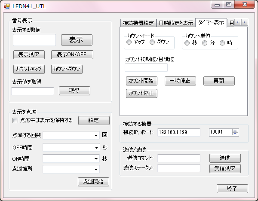Send command with 送信 button

click(x=225, y=158)
